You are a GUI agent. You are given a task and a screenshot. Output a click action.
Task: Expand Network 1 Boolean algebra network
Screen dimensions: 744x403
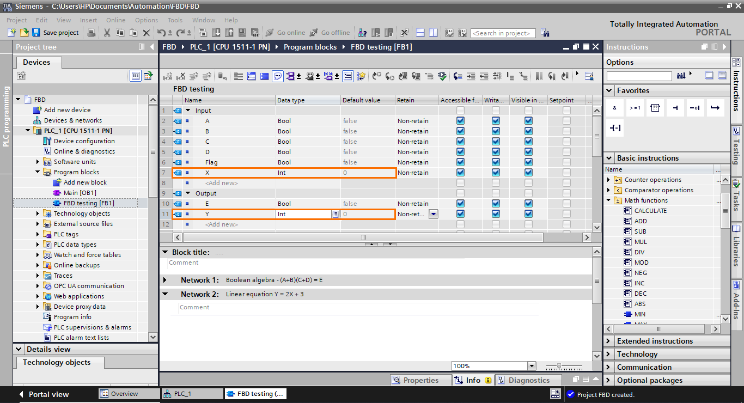[x=165, y=280]
